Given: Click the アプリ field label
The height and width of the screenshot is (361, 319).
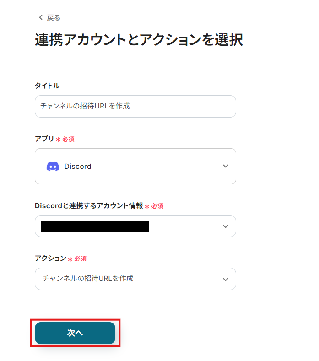Looking at the screenshot, I should tap(44, 139).
